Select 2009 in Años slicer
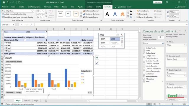 pos(105,43)
